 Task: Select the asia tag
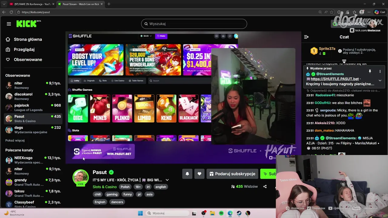click(149, 194)
